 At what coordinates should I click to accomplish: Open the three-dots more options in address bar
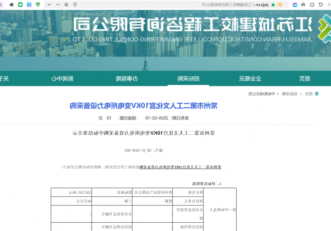pos(58,5)
